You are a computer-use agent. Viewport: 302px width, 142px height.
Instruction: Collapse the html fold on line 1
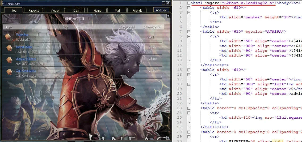[x=189, y=3]
